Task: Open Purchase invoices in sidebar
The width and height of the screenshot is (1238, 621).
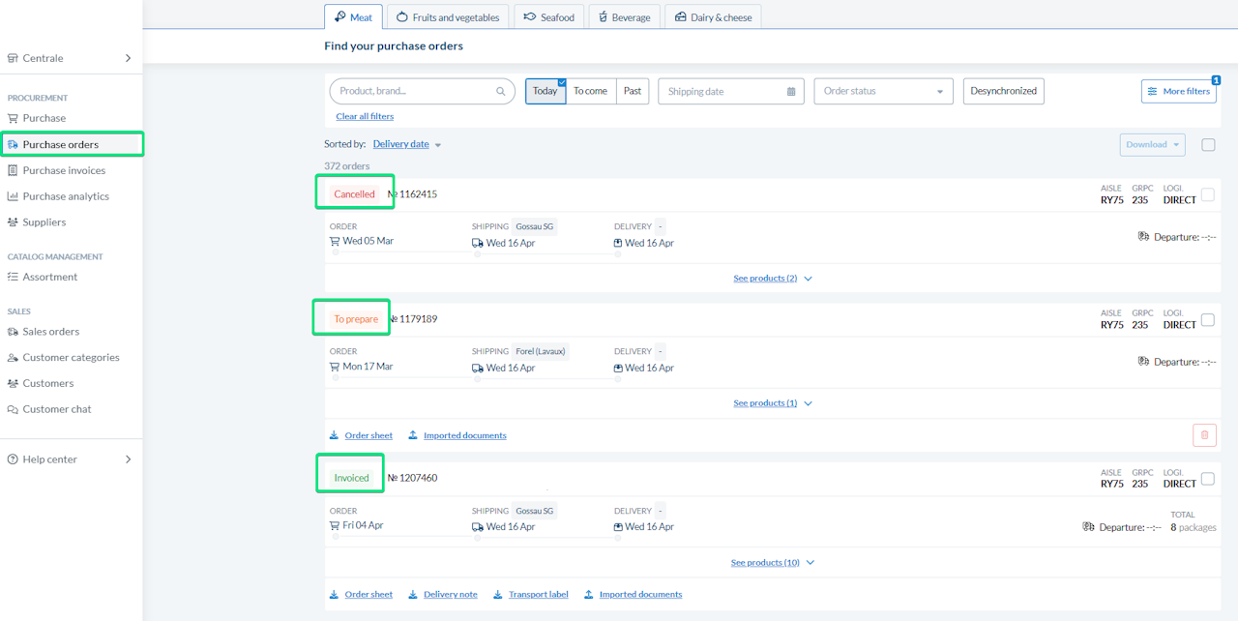Action: [64, 170]
